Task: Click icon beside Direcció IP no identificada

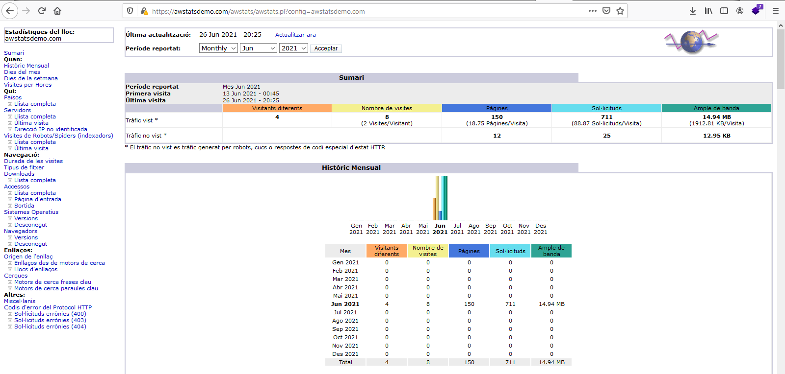Action: (10, 129)
